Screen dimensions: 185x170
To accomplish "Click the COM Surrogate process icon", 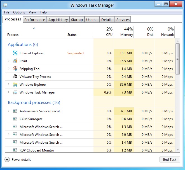I will click(15, 119).
